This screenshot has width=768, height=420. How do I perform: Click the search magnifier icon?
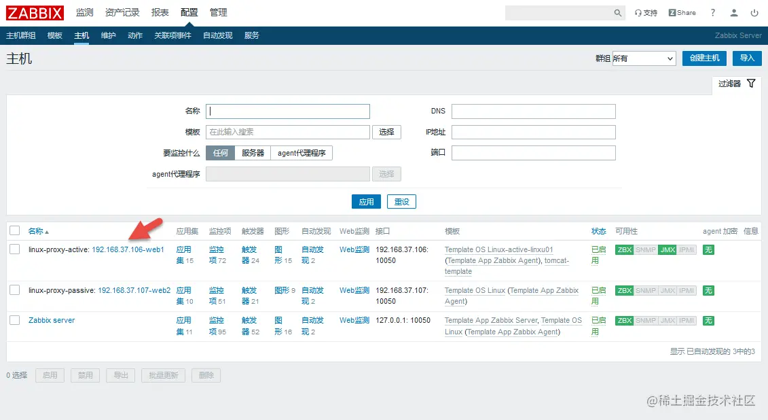pos(618,13)
